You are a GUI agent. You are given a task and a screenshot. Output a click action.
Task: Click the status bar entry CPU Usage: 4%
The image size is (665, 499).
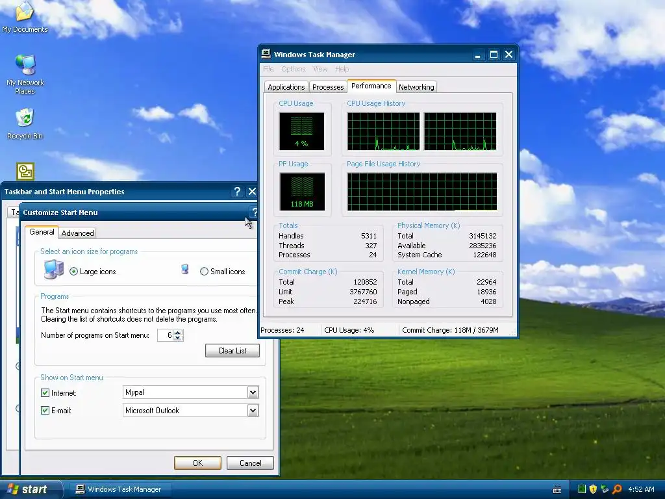coord(349,329)
